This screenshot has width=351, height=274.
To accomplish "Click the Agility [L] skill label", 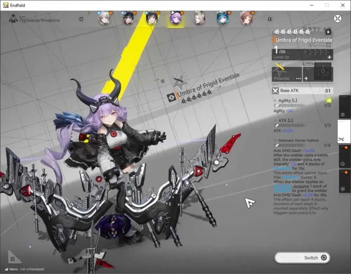I will click(x=288, y=100).
